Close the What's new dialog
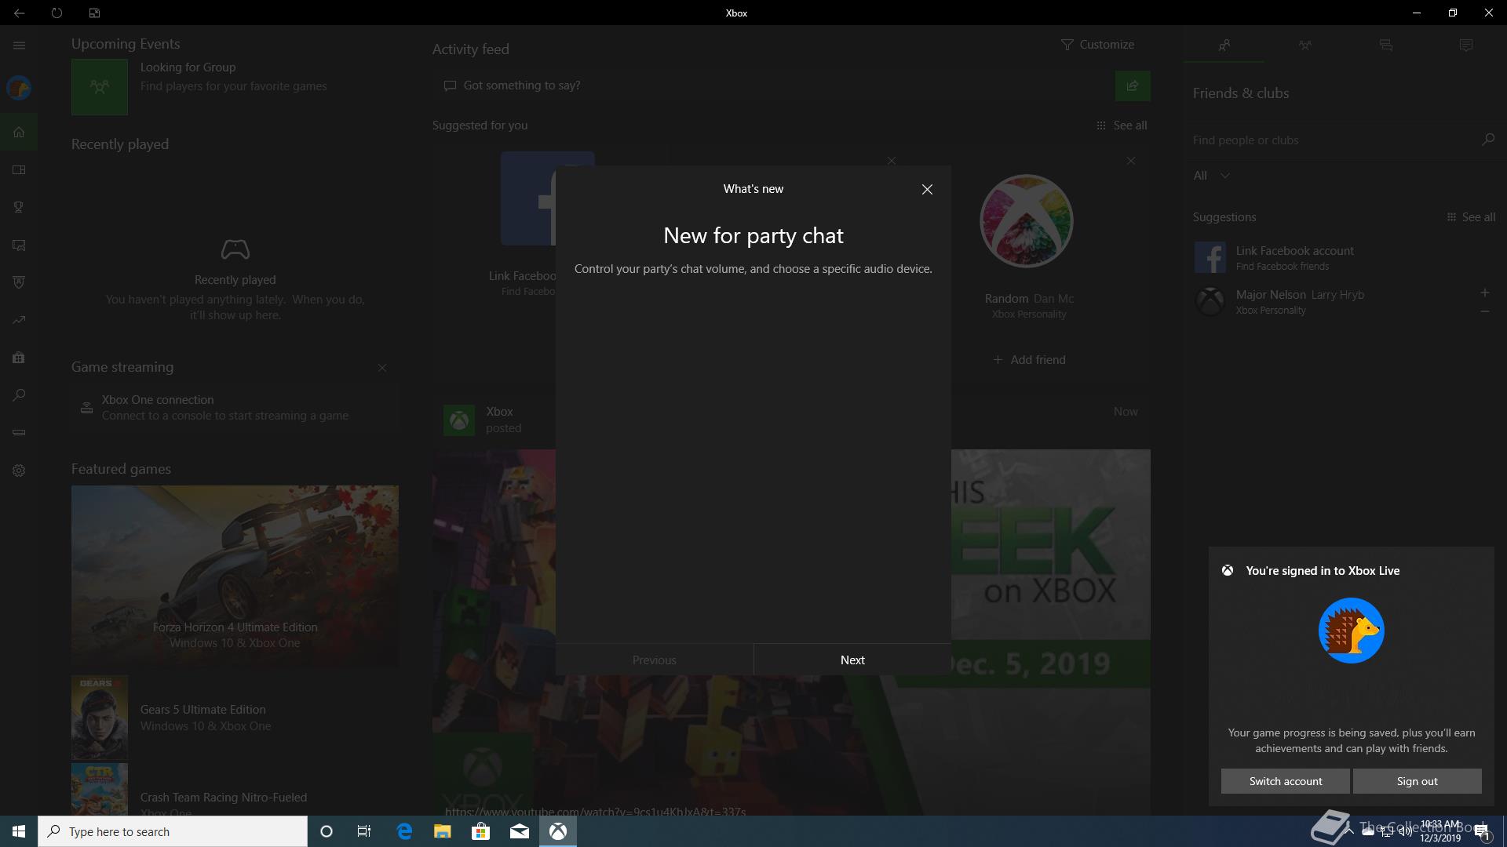The width and height of the screenshot is (1507, 847). (x=927, y=189)
